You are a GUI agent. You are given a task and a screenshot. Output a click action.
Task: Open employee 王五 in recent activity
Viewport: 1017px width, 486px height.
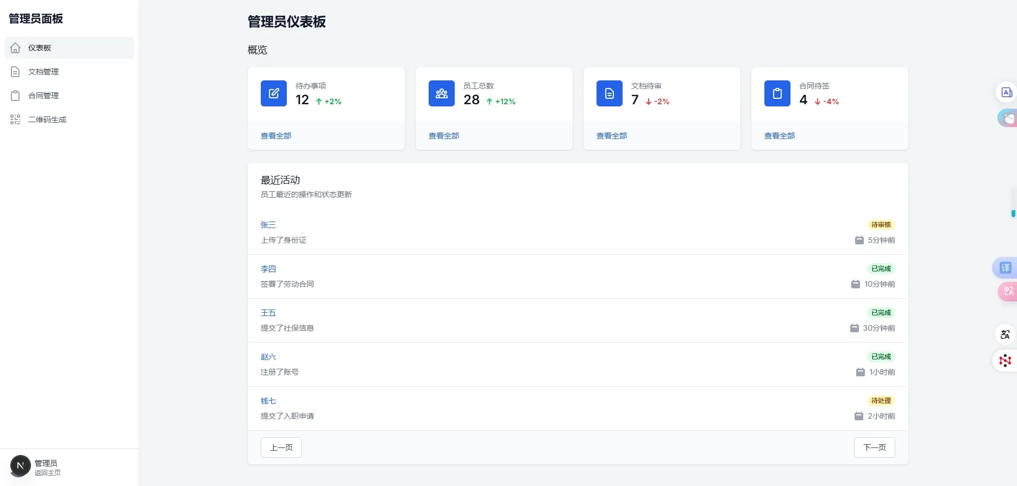coord(268,313)
